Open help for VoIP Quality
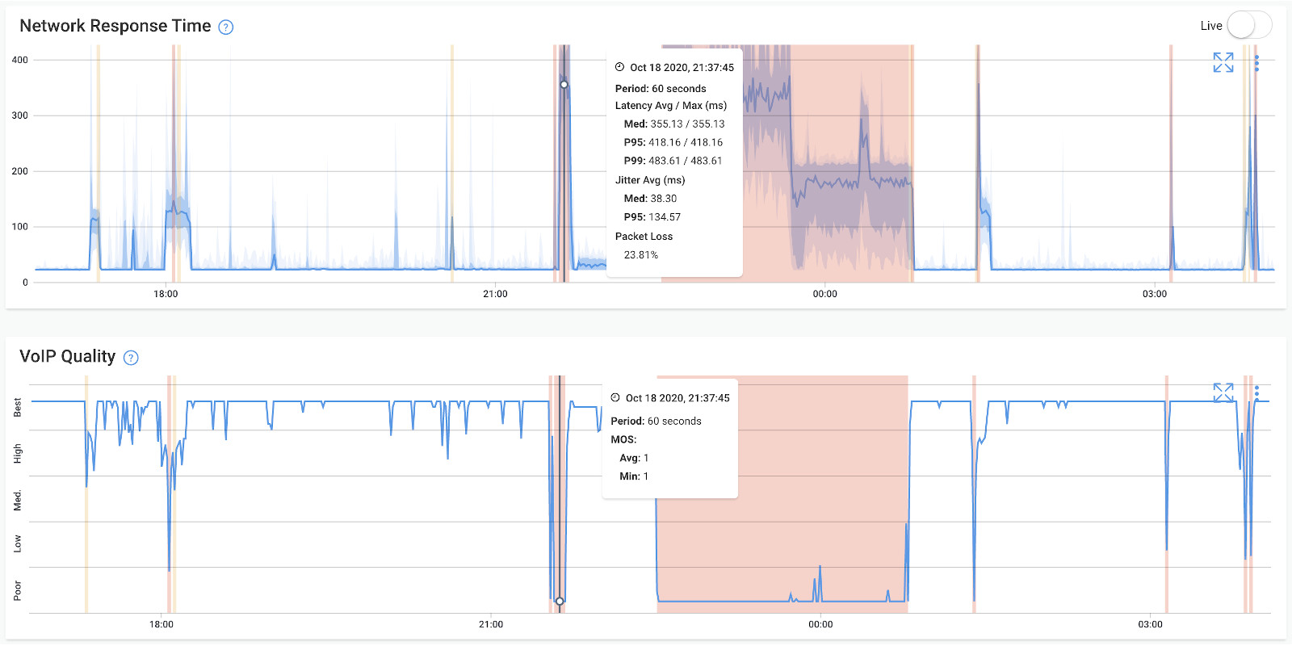Image resolution: width=1292 pixels, height=646 pixels. tap(131, 358)
